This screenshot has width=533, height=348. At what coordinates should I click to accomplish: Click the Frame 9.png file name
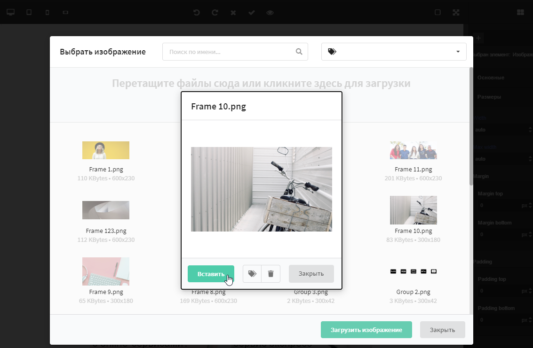pos(106,292)
